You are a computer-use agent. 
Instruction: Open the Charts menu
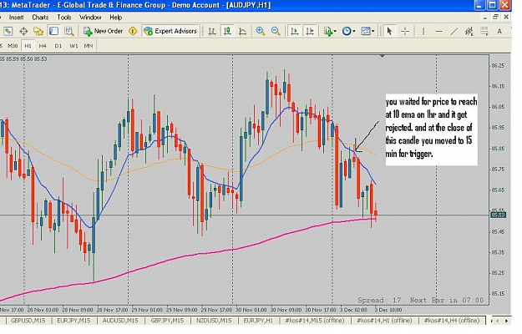tap(40, 18)
